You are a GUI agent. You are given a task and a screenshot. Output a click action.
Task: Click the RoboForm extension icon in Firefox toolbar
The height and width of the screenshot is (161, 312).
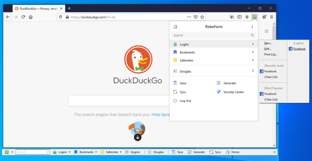tap(254, 17)
